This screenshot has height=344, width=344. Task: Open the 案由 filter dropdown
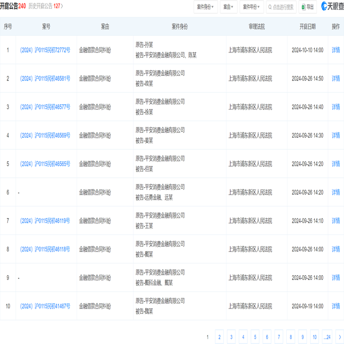[229, 7]
